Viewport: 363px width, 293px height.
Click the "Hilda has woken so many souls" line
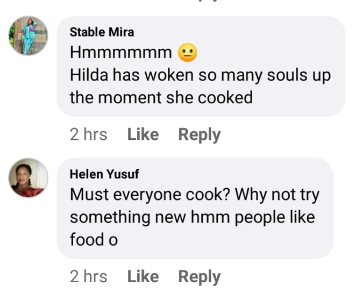click(200, 75)
